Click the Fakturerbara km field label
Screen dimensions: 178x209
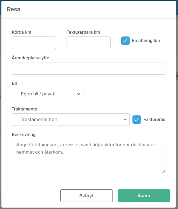pyautogui.click(x=83, y=32)
